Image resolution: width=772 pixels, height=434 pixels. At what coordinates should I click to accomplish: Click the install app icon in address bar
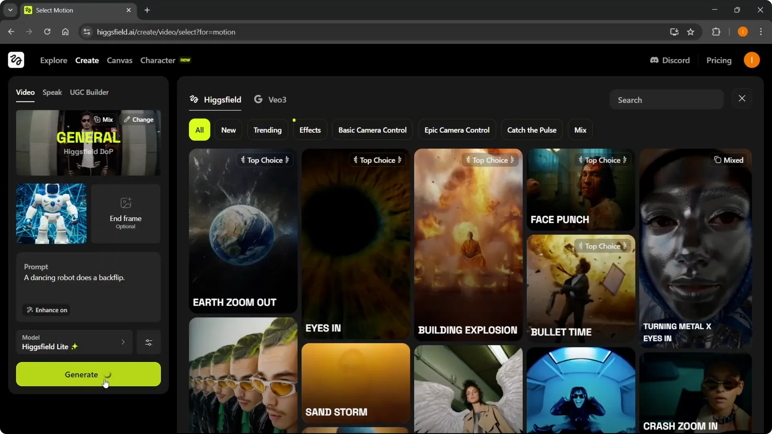674,32
